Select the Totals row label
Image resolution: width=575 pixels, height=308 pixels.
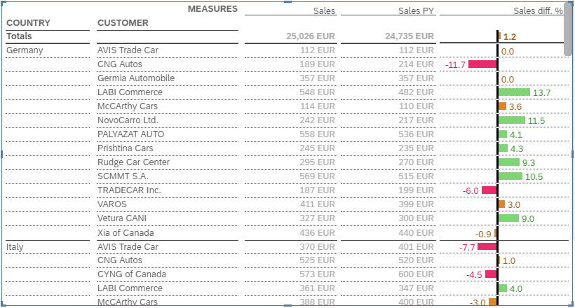pos(20,36)
